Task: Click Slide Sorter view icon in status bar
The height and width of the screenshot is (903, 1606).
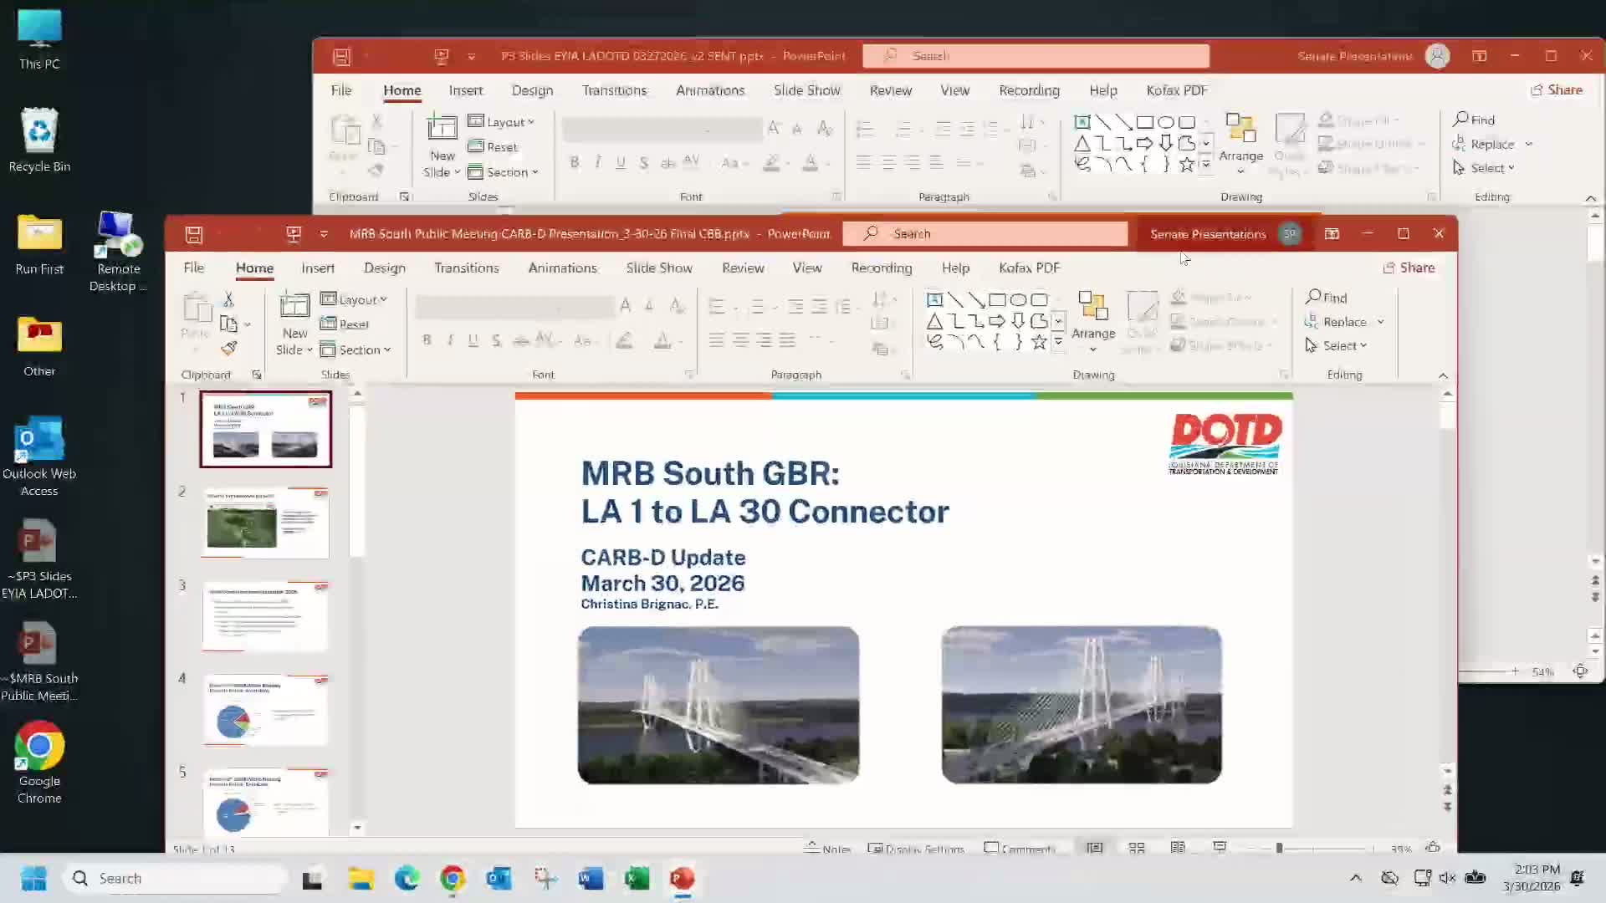Action: click(1136, 848)
